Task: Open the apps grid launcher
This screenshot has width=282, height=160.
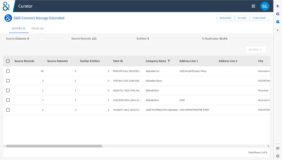Action: coord(253,6)
